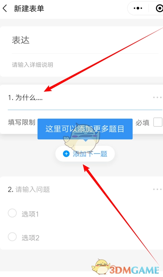Enable the 必填 checkbox
The image size is (163, 277).
coord(158,122)
